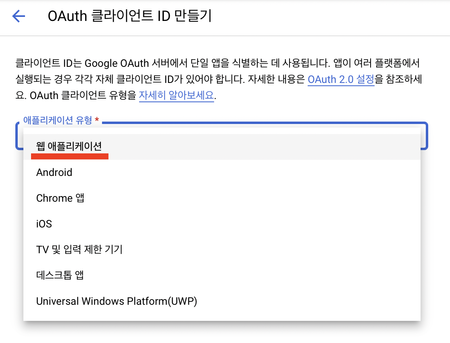The width and height of the screenshot is (450, 343).
Task: Open the 자세히 알아보세요 link
Action: [177, 95]
